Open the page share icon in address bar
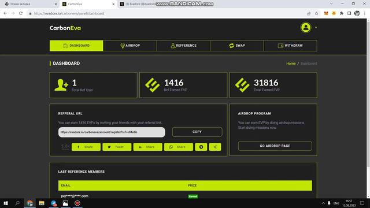The height and width of the screenshot is (208, 370). point(309,13)
